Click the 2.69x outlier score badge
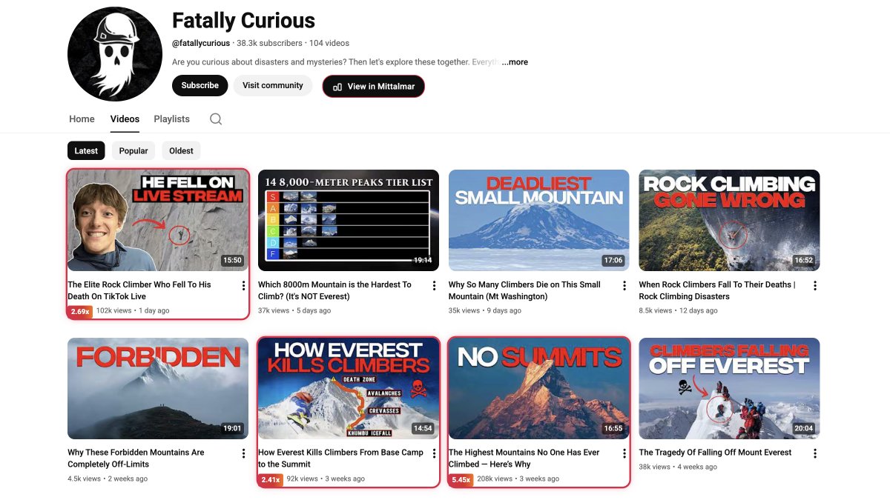890x500 pixels. 79,311
